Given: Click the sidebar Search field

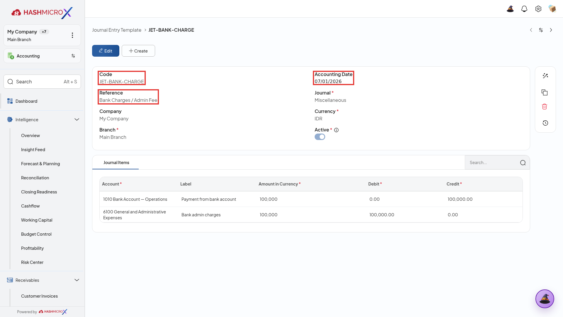Looking at the screenshot, I should [42, 82].
